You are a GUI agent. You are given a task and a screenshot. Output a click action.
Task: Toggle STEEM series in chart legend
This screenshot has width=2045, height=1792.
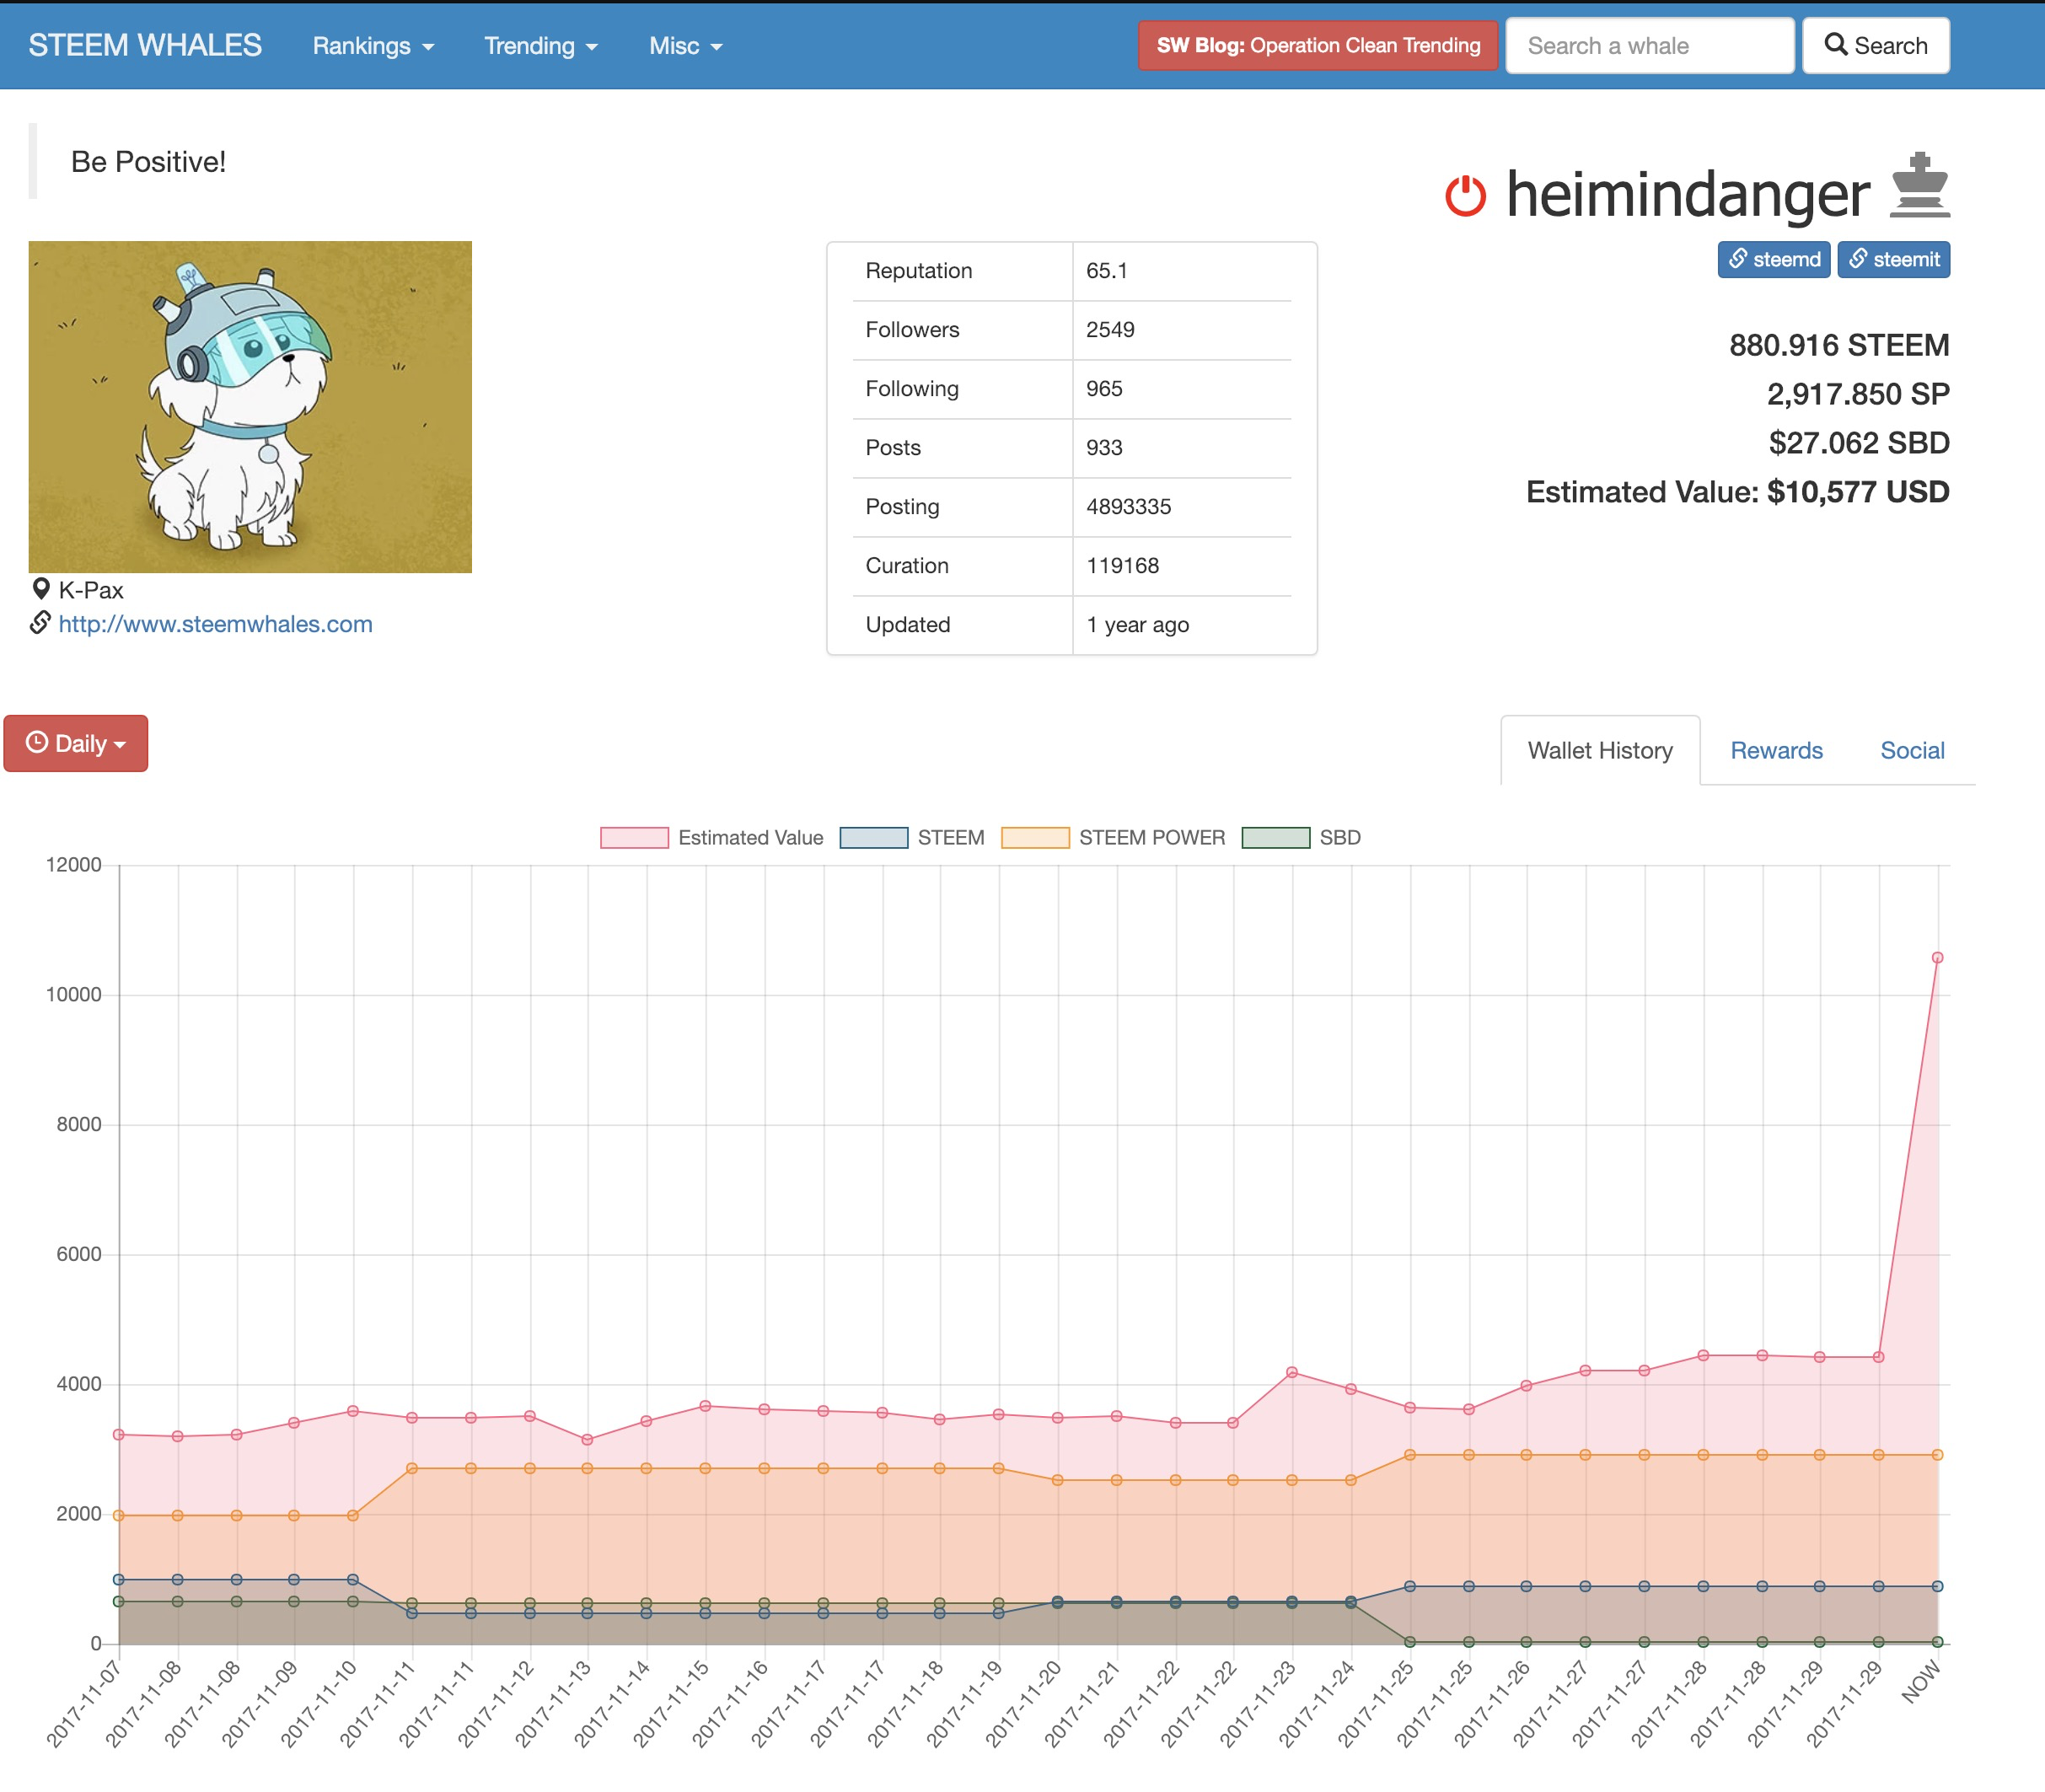click(x=873, y=838)
